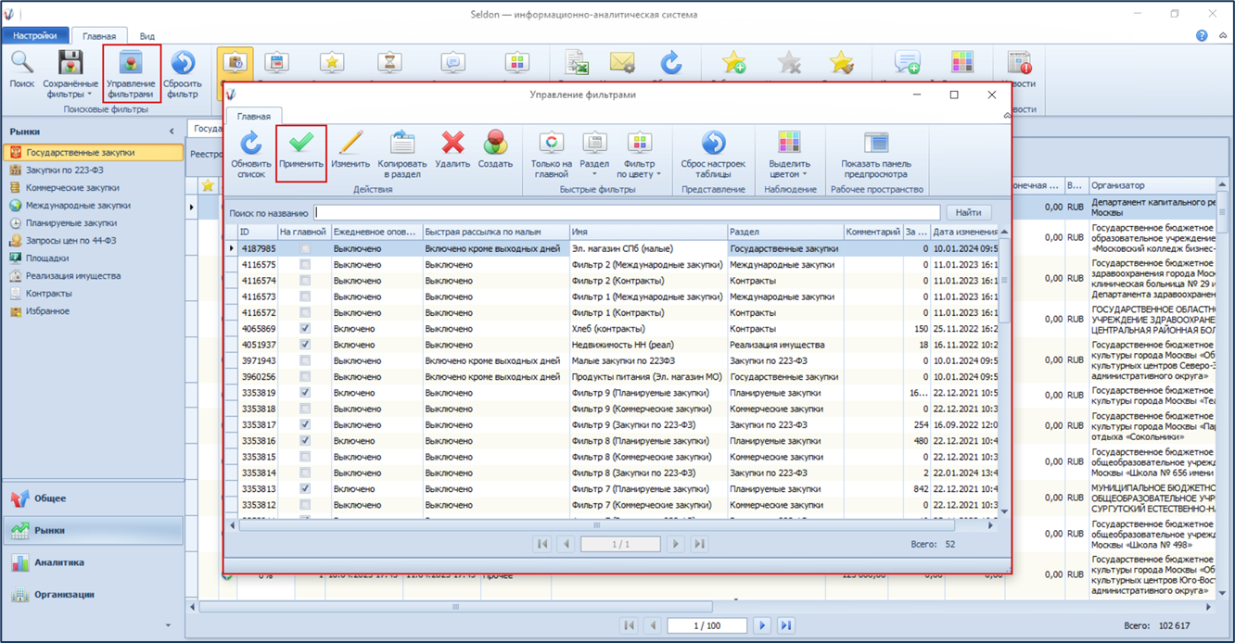Delete filter with red X Удалить
The image size is (1235, 643).
tap(452, 144)
